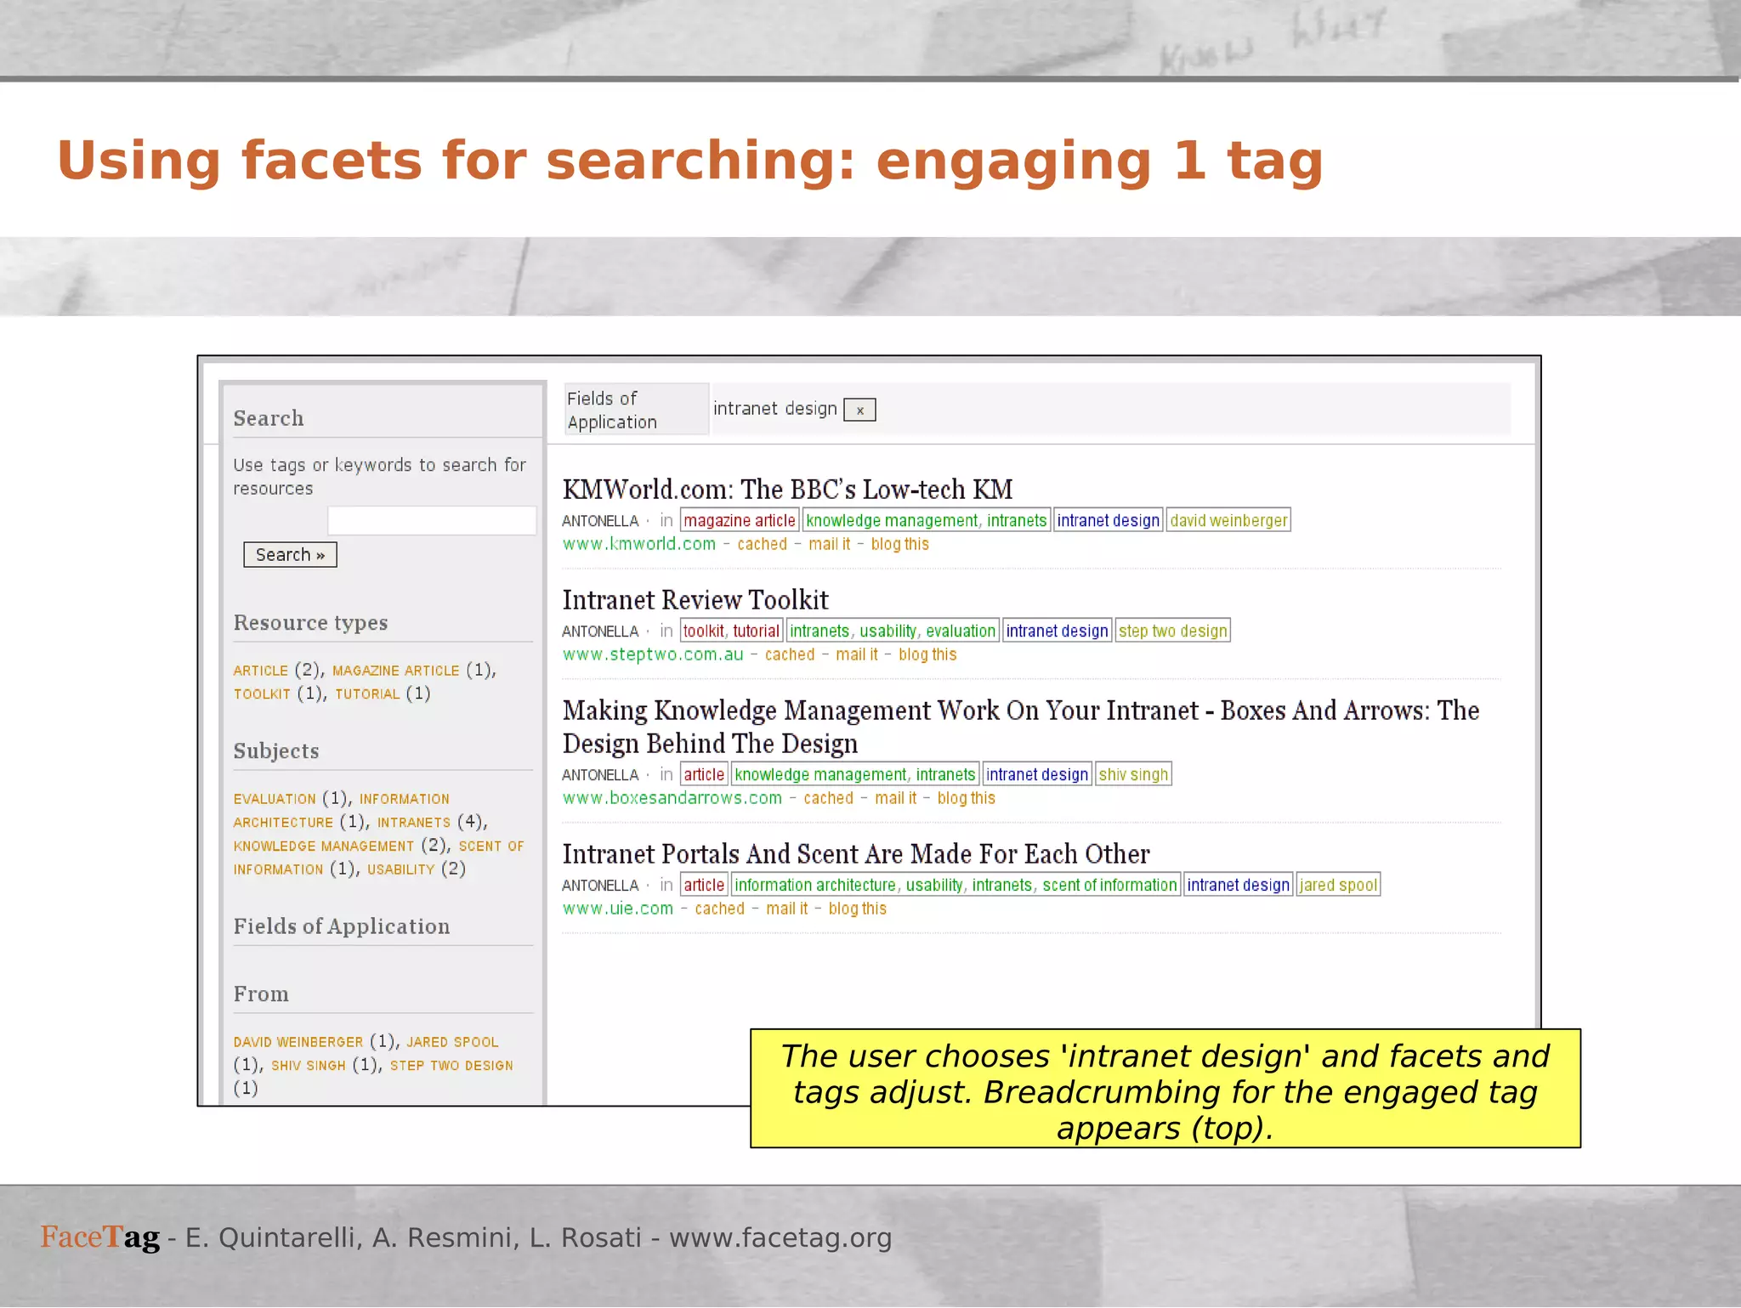Click 'Subjects' sidebar heading
The image size is (1741, 1308).
pyautogui.click(x=276, y=751)
